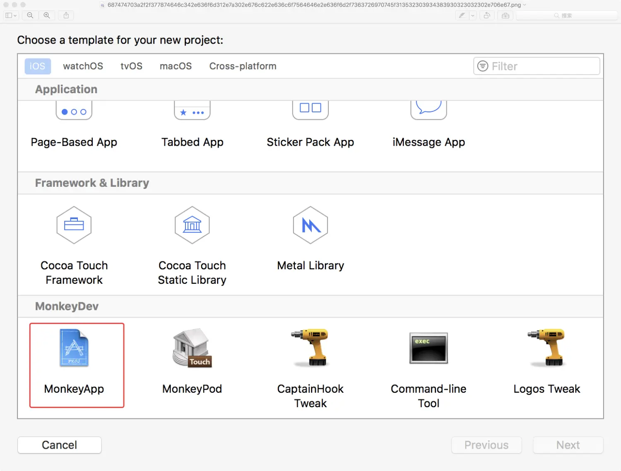Switch to the macOS platform tab
Viewport: 621px width, 471px height.
(x=176, y=66)
